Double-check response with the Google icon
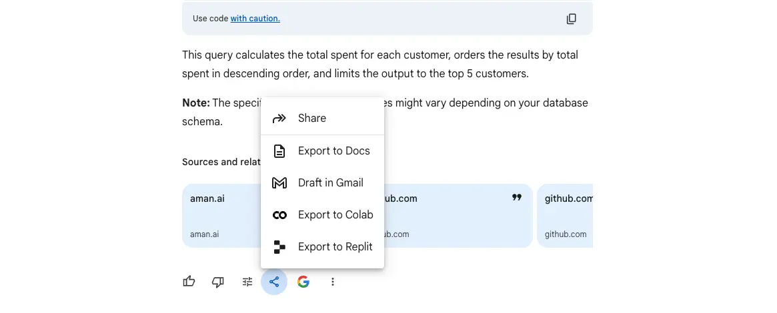The height and width of the screenshot is (313, 777). pos(303,282)
